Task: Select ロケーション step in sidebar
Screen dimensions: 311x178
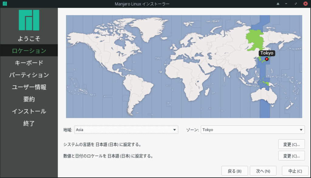Action: pyautogui.click(x=29, y=51)
